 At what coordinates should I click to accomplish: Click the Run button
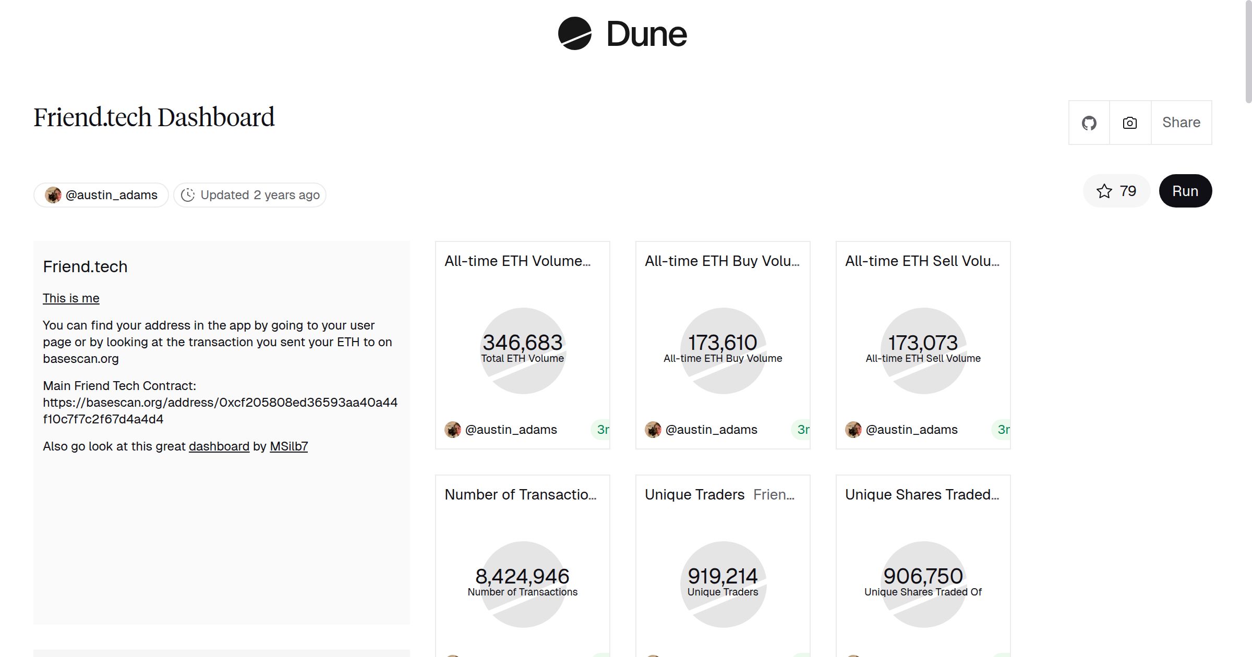(x=1185, y=191)
